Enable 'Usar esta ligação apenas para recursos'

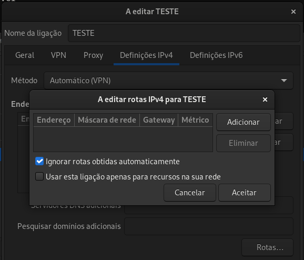39,176
